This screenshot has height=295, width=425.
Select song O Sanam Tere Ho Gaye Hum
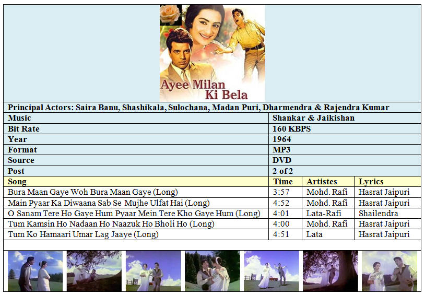134,214
